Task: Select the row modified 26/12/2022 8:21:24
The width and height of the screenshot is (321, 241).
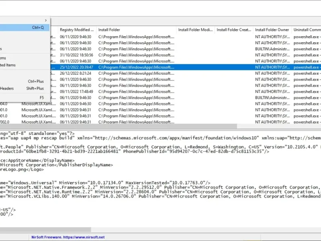Action: click(185, 74)
